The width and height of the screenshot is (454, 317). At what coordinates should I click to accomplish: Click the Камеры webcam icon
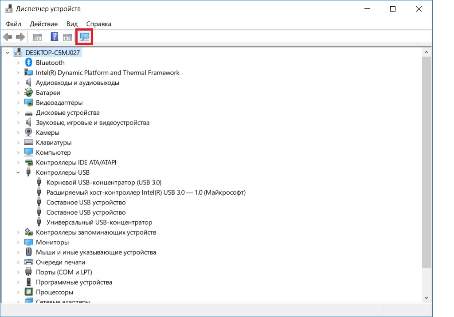(29, 133)
